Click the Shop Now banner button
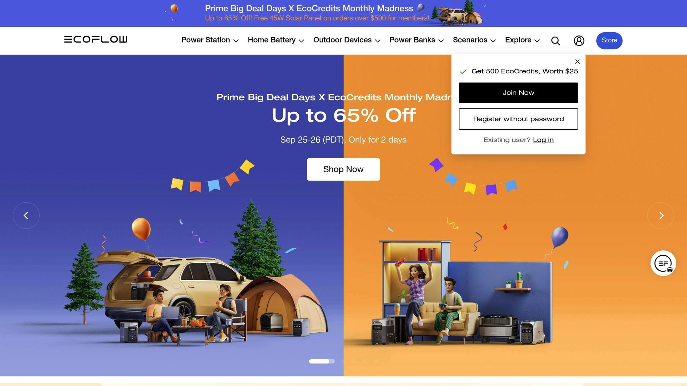The width and height of the screenshot is (687, 386). (343, 169)
